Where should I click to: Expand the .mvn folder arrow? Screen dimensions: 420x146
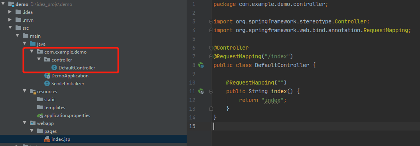coord(10,20)
